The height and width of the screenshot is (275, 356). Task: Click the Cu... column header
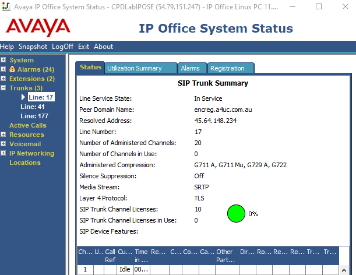[125, 256]
